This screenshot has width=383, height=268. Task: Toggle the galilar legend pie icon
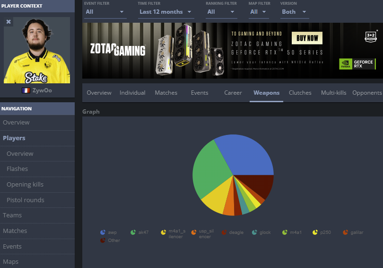(x=345, y=232)
